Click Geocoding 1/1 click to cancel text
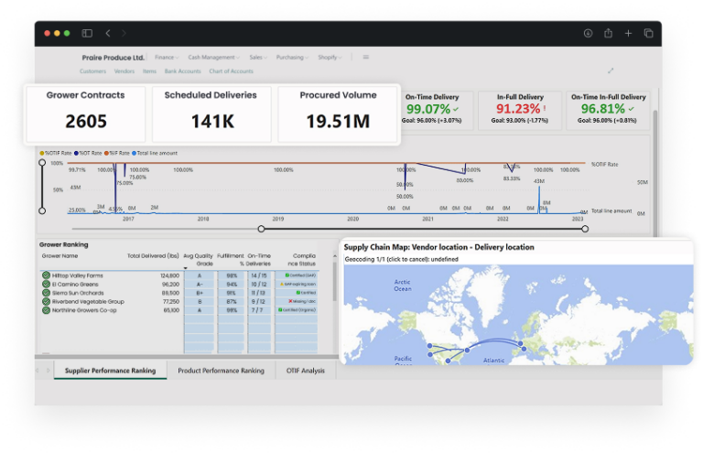This screenshot has height=453, width=703. tap(401, 259)
